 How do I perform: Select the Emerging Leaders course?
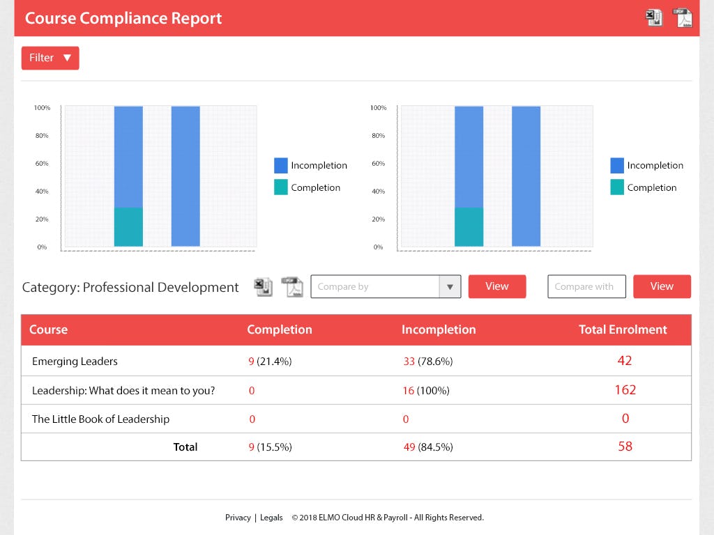75,362
